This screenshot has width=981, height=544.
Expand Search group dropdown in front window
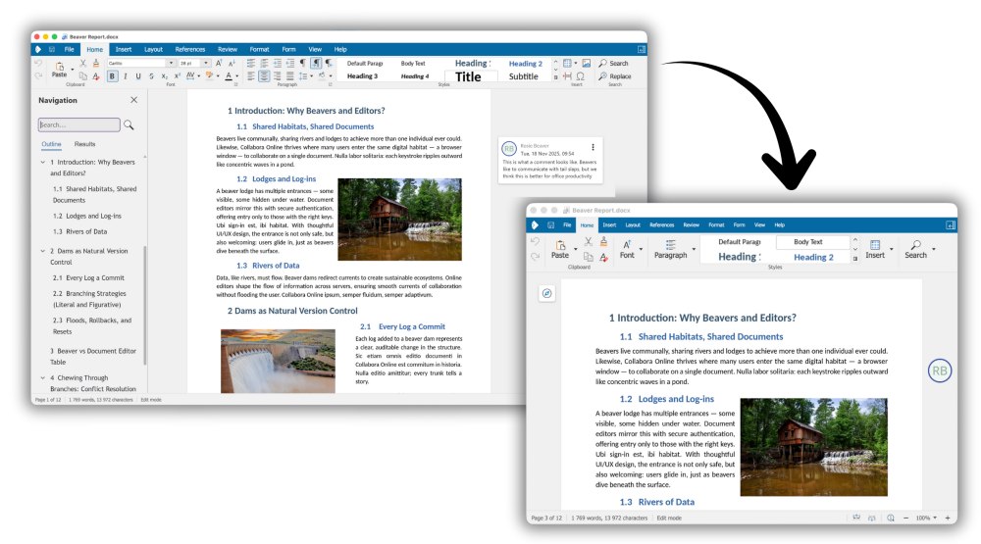[x=934, y=249]
